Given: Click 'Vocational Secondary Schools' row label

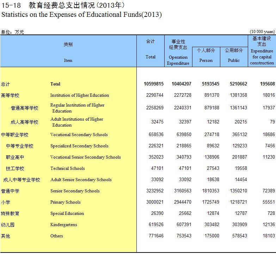Looking at the screenshot, I should pos(79,134).
